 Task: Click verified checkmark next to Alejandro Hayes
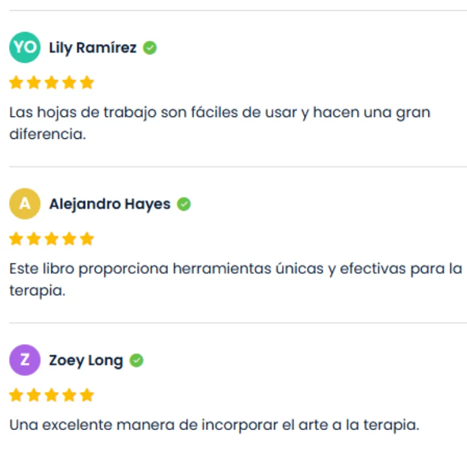point(184,205)
